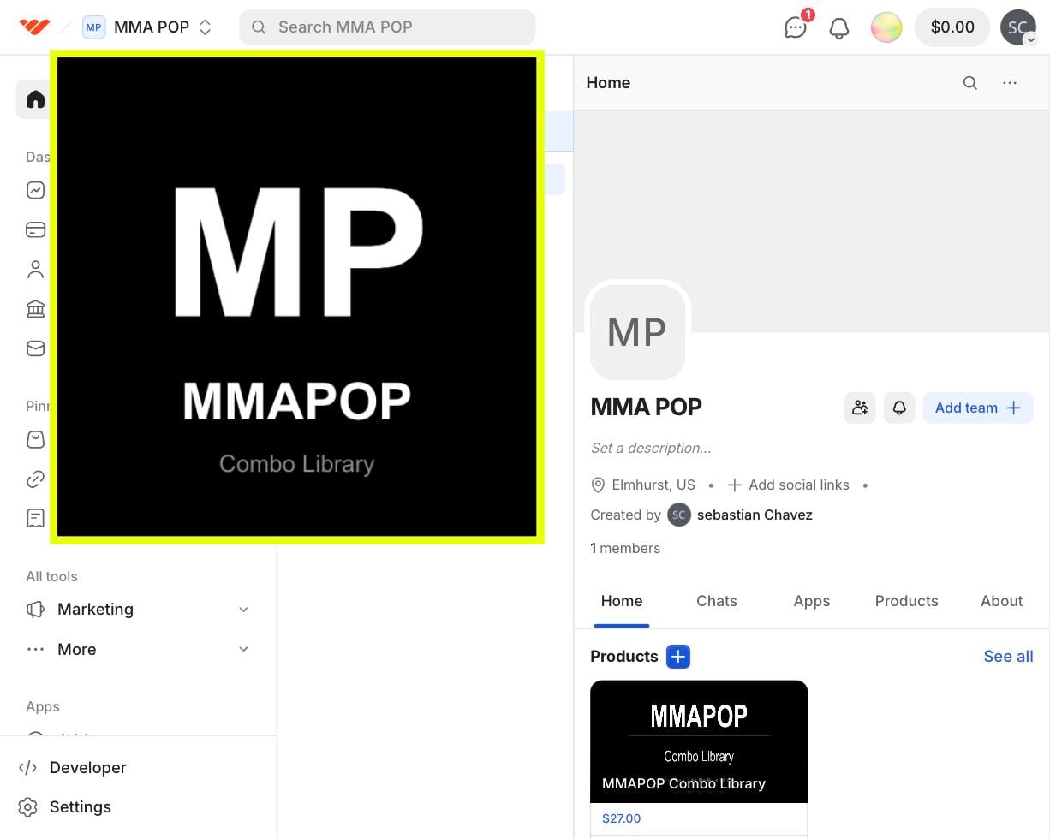Open the MMA POP workspace switcher
The image size is (1050, 839).
(147, 27)
